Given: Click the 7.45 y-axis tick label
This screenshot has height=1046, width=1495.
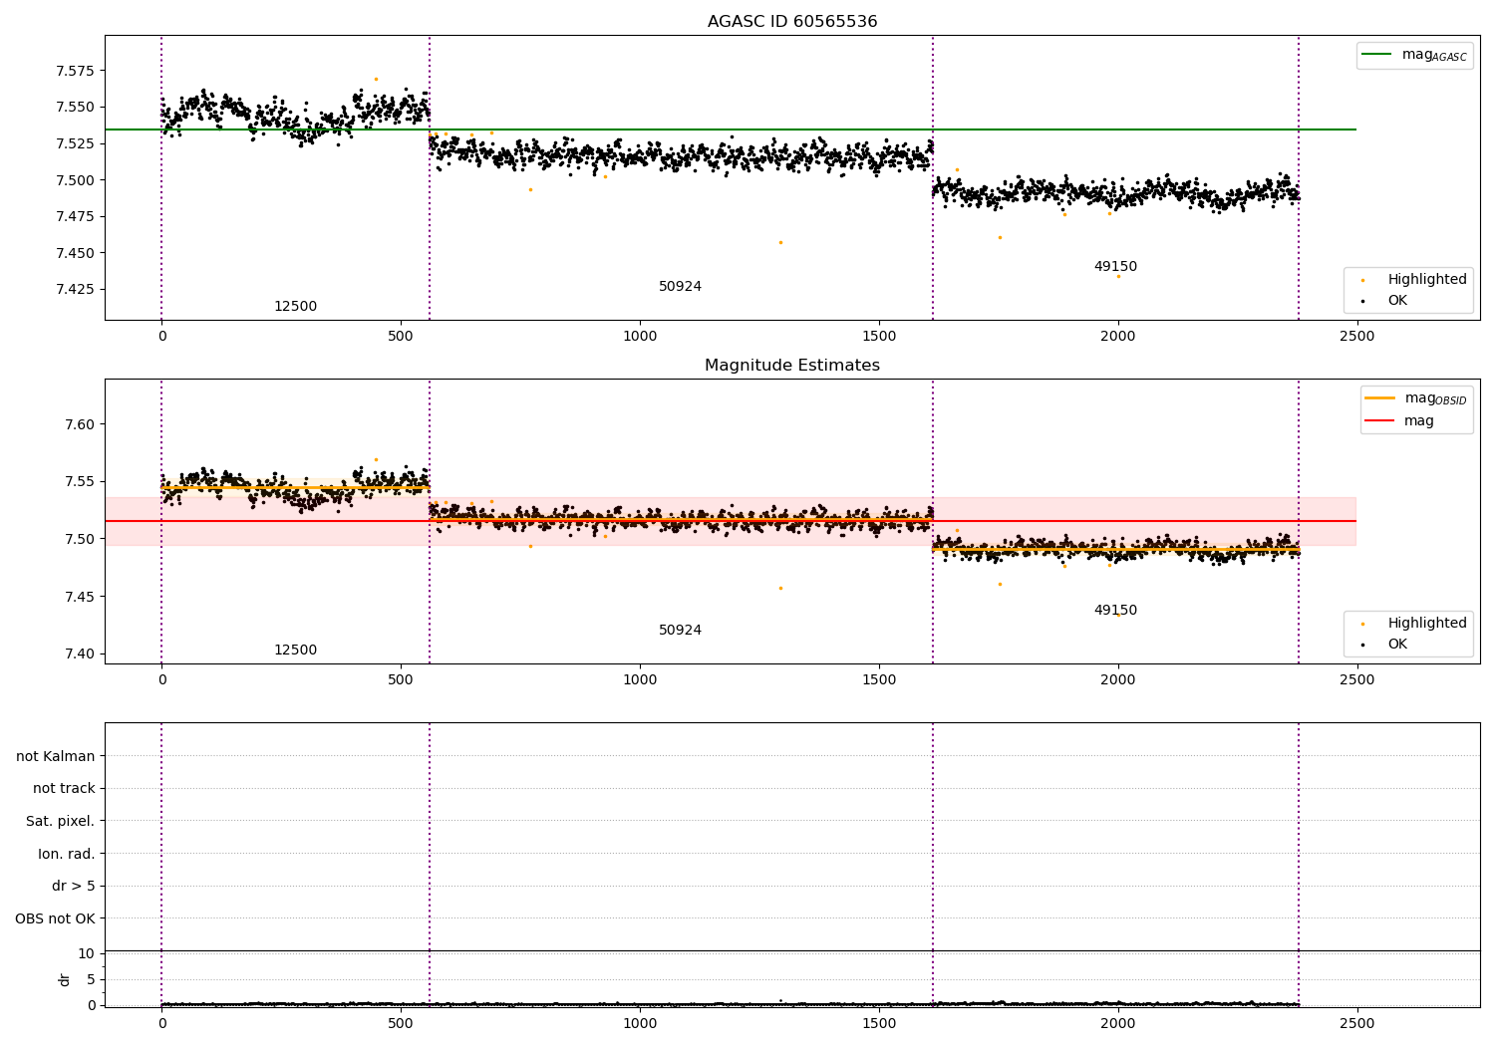Looking at the screenshot, I should click(80, 597).
